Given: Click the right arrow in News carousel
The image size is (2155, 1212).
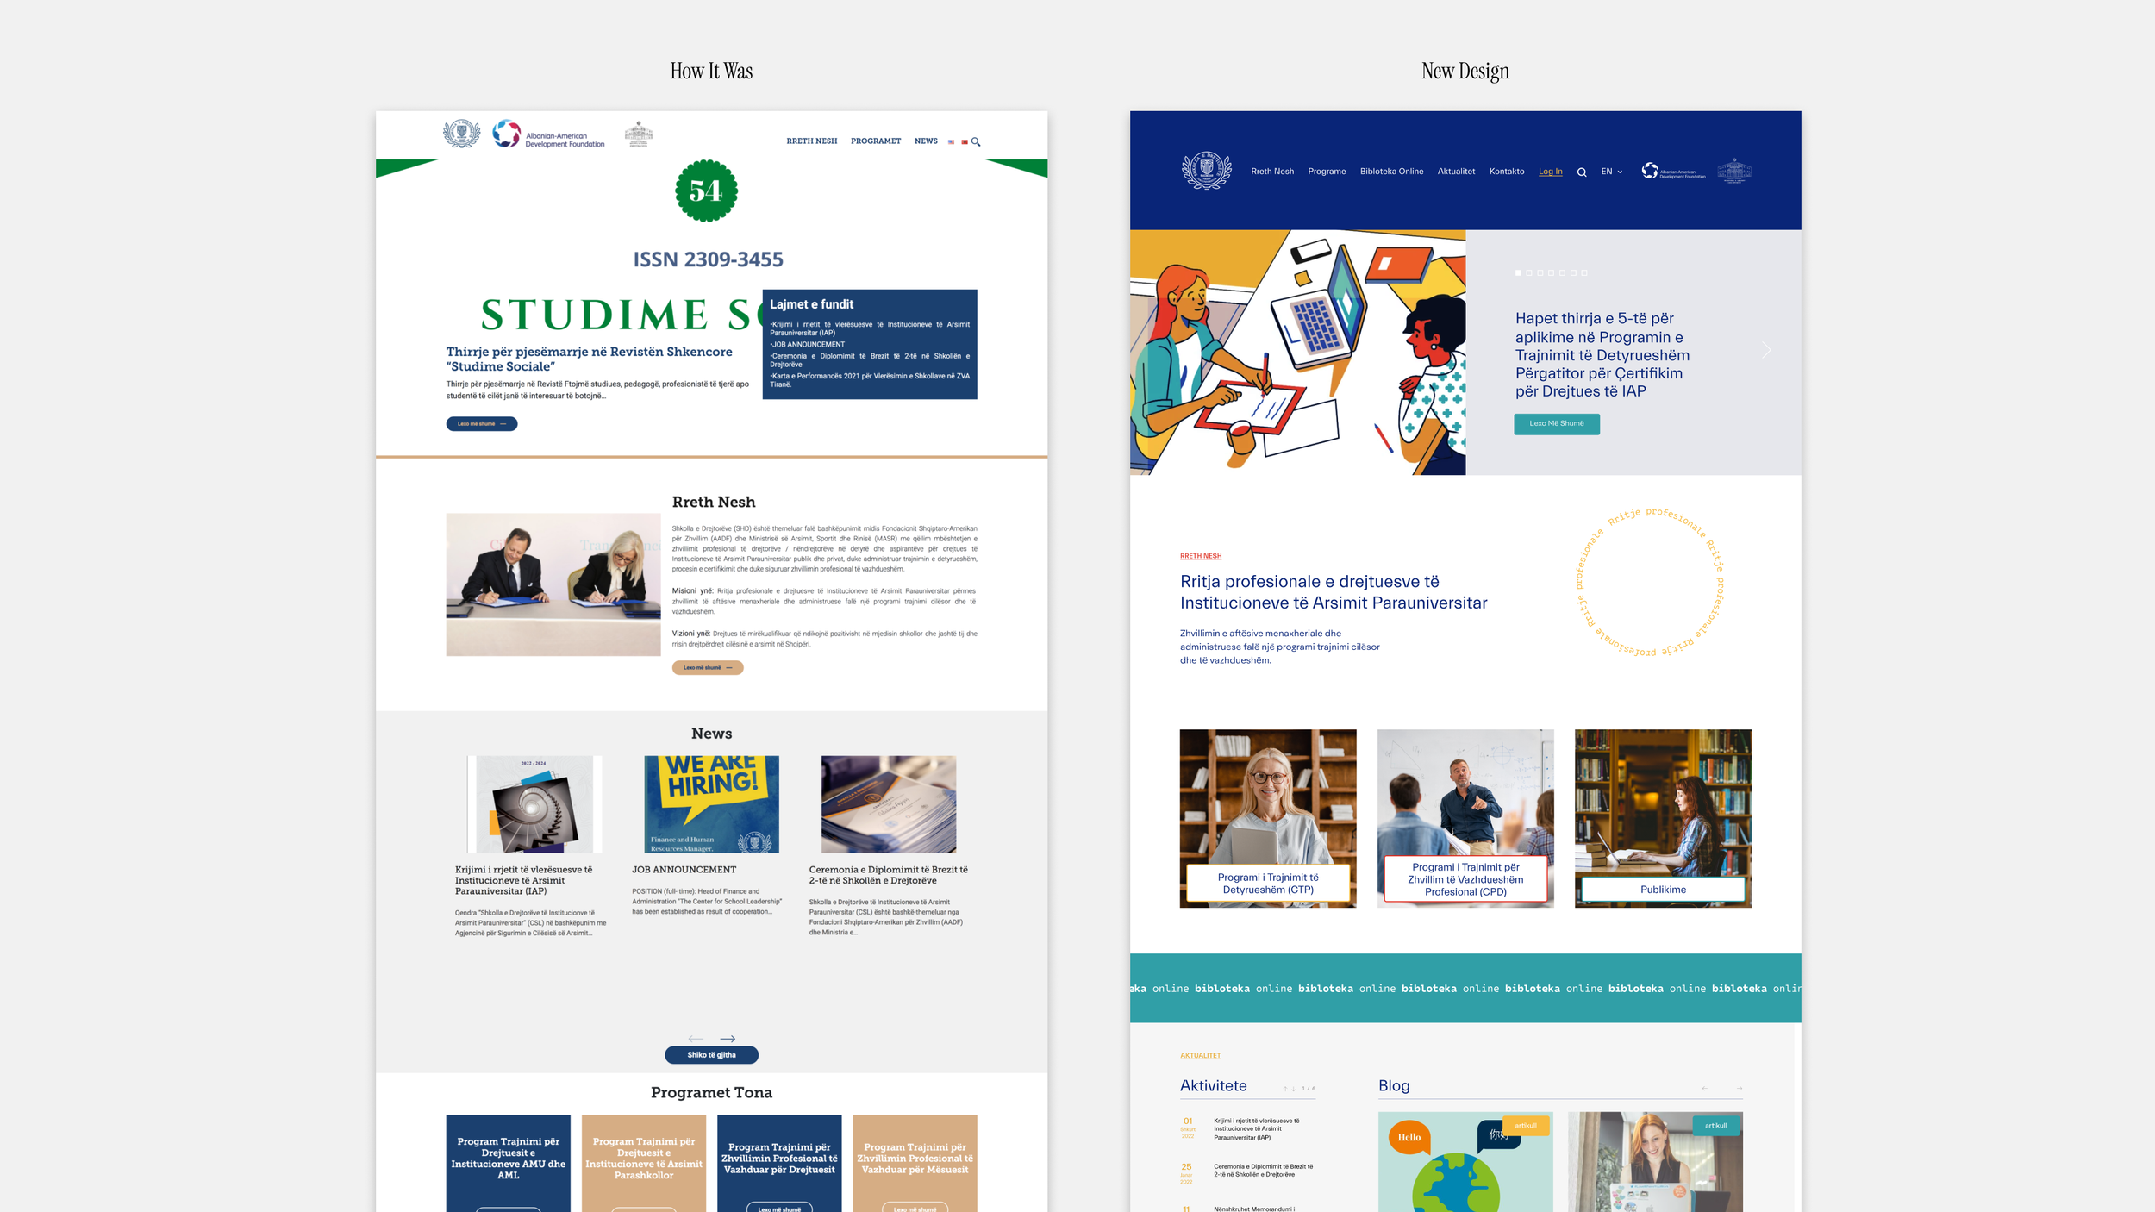Looking at the screenshot, I should point(728,1039).
